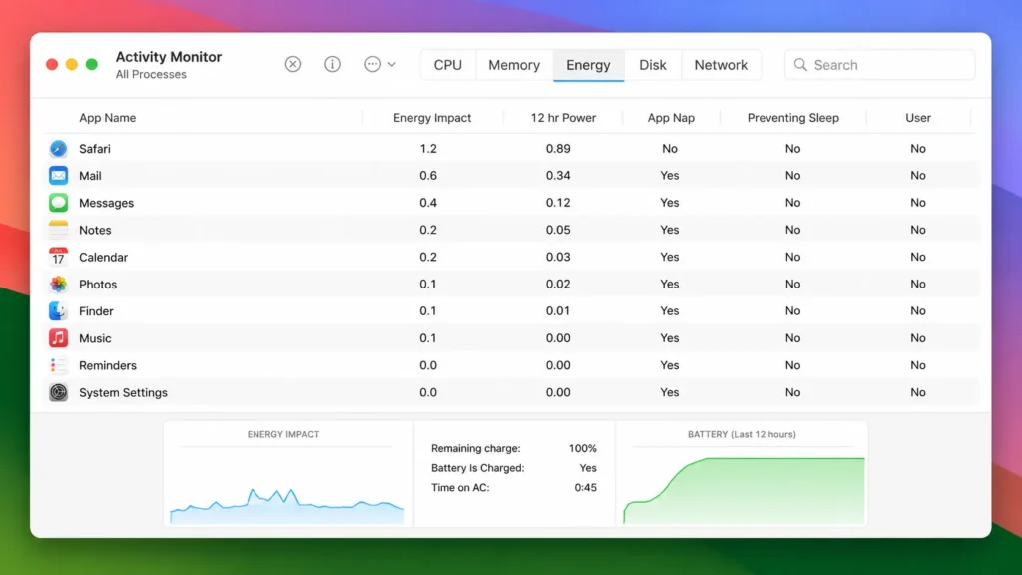This screenshot has height=575, width=1022.
Task: Select the Safari process name
Action: [95, 148]
